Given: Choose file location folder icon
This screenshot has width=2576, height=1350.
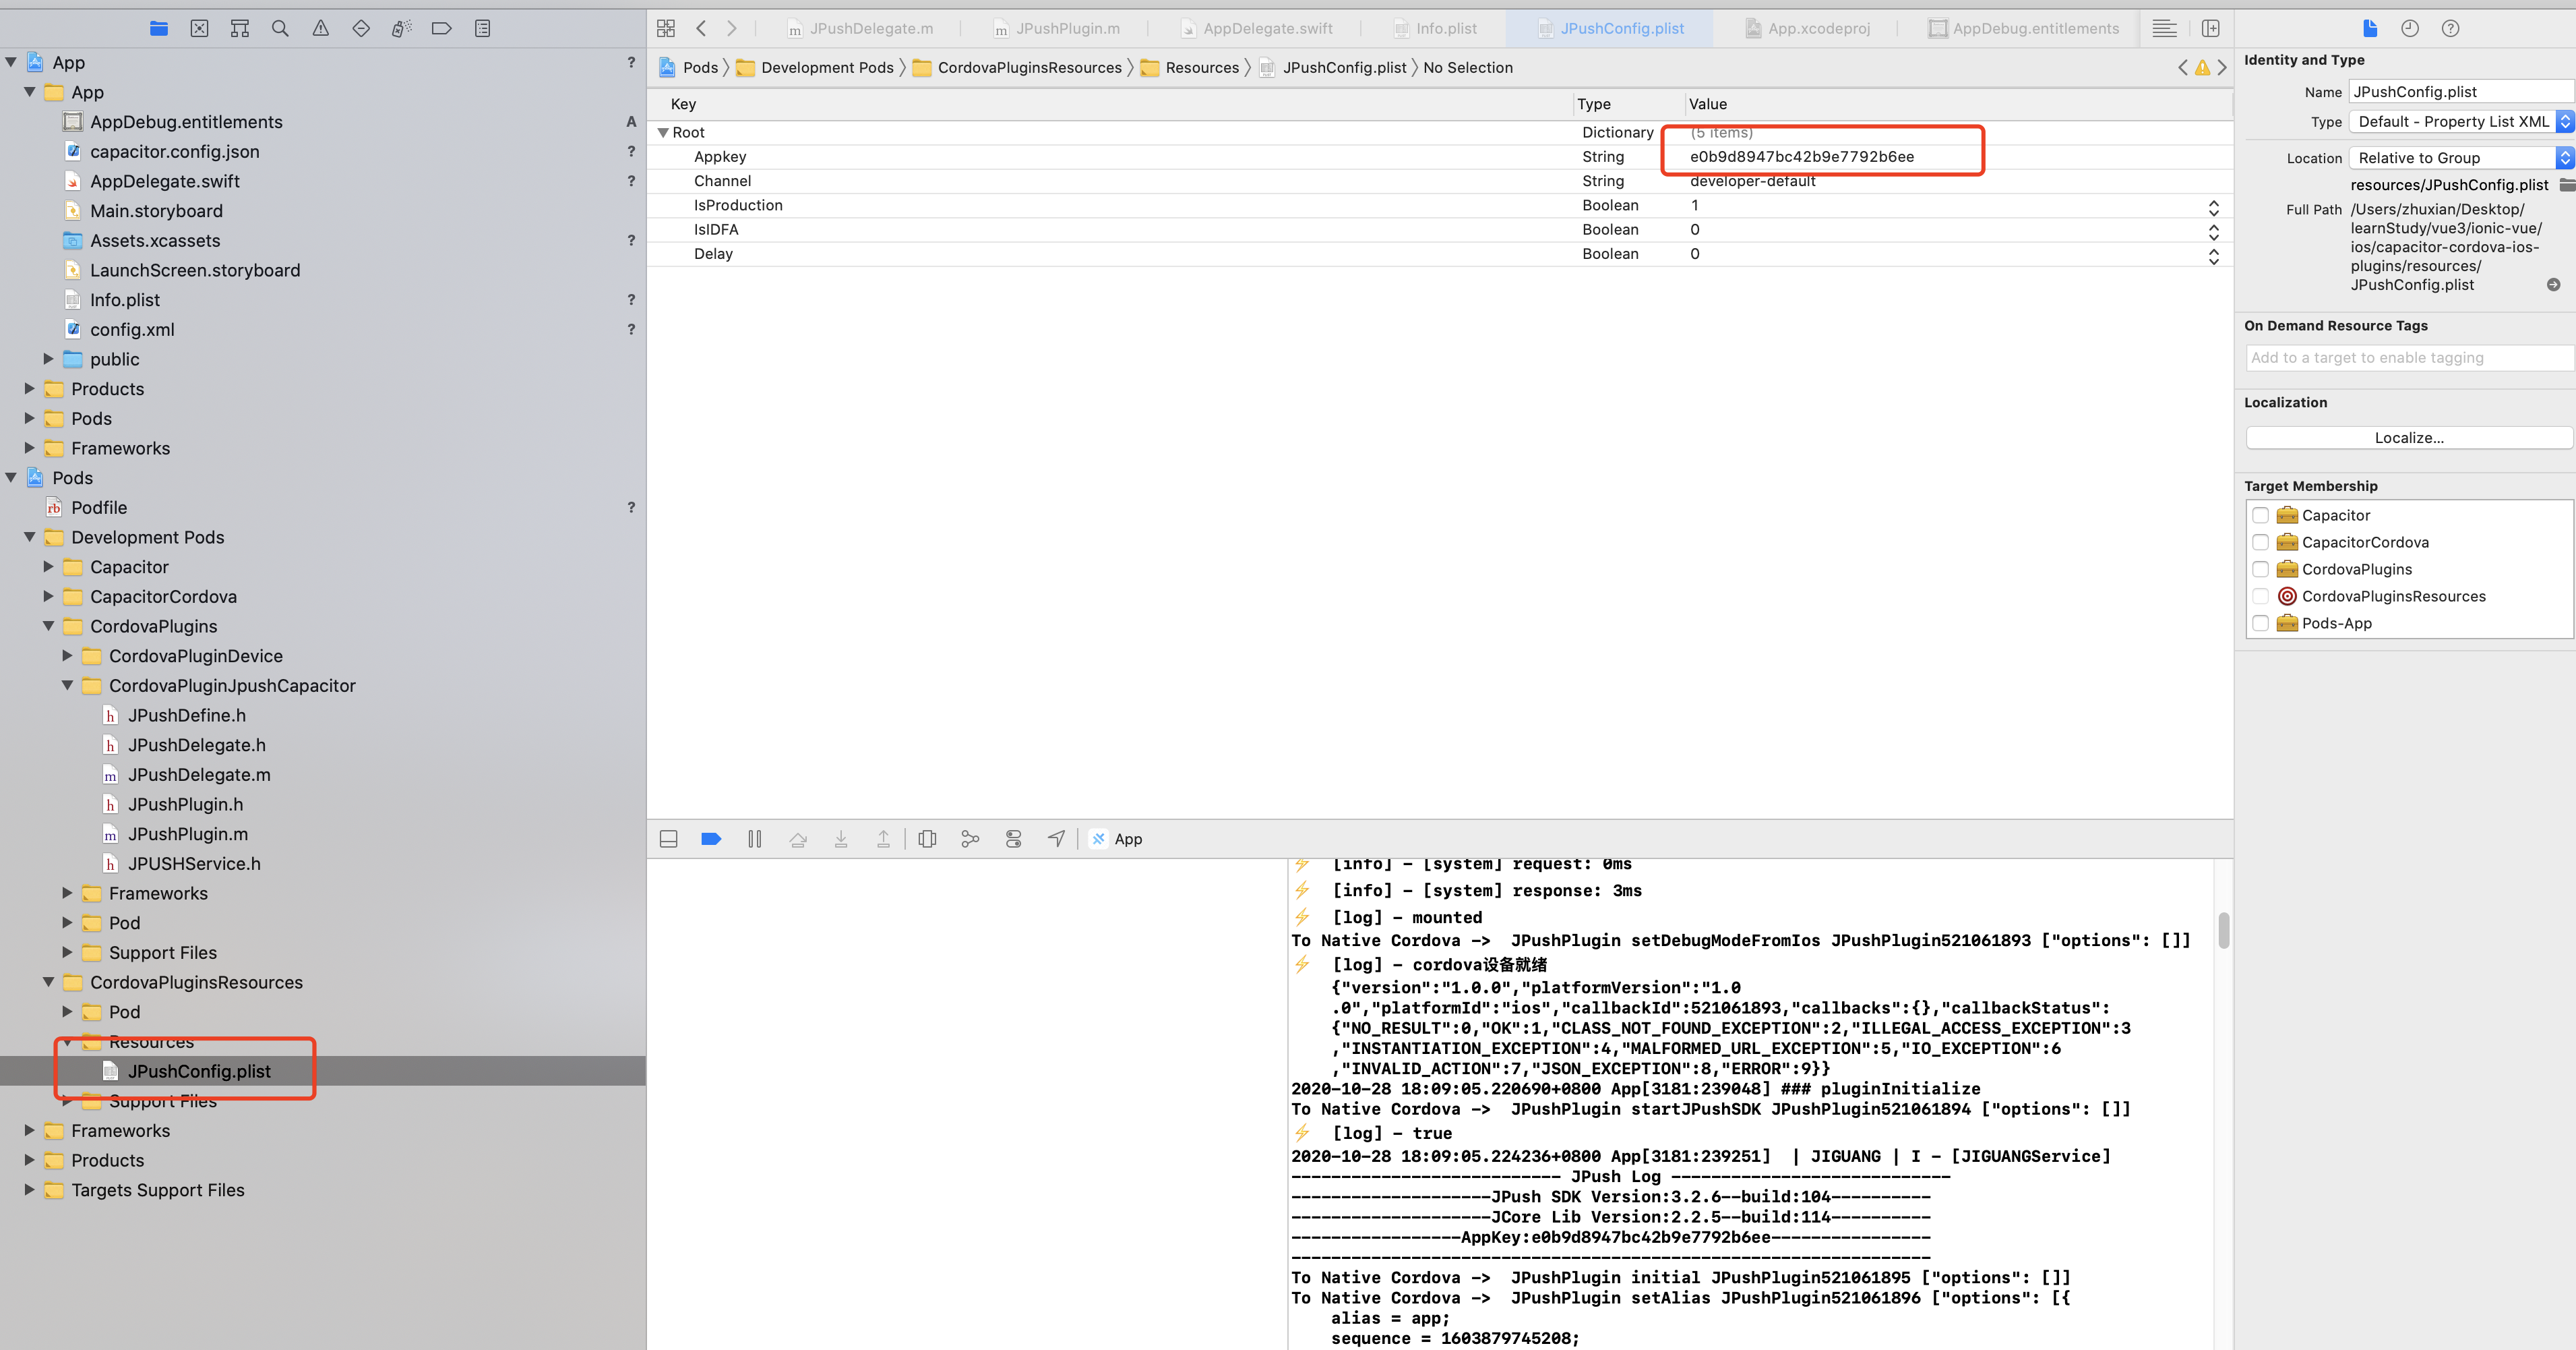Looking at the screenshot, I should [2566, 185].
